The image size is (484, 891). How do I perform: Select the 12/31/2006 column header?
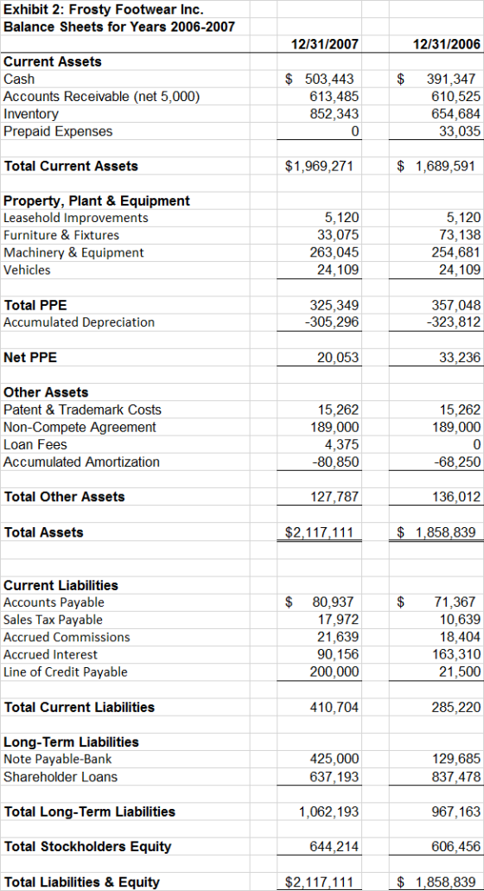447,44
